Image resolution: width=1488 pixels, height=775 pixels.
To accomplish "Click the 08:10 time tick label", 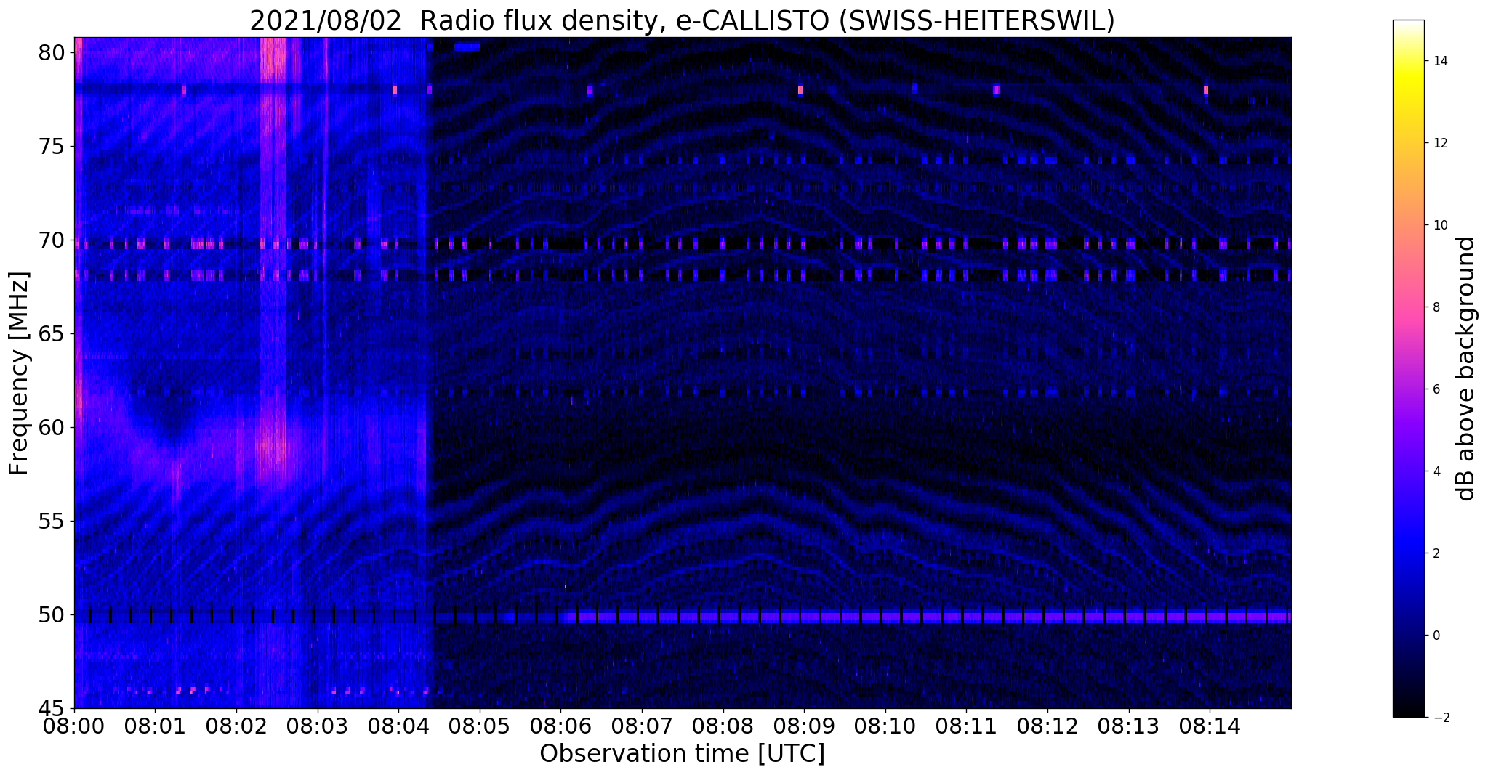I will point(885,726).
